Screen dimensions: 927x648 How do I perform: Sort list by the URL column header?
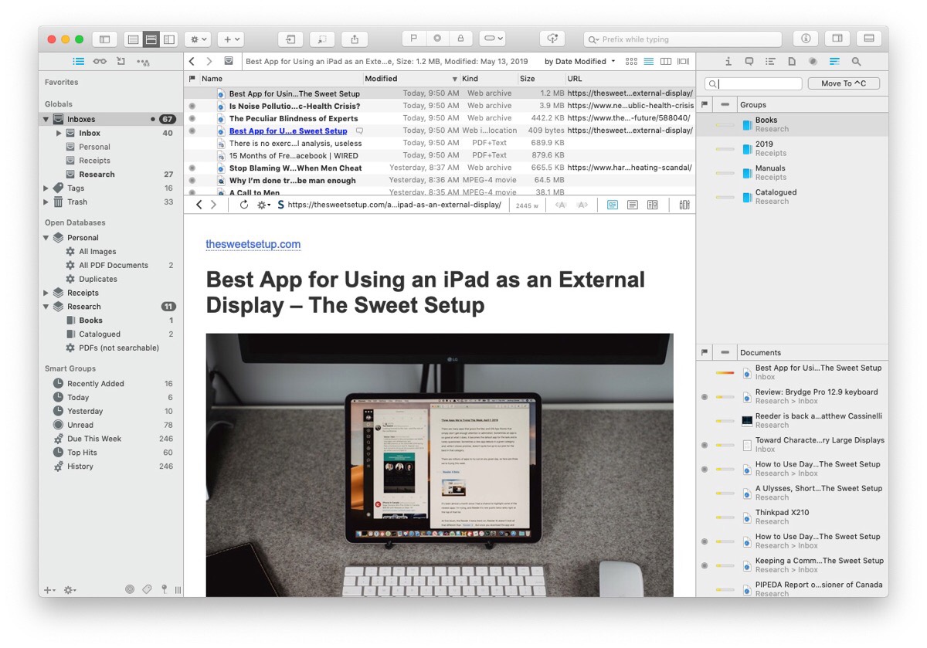(630, 79)
